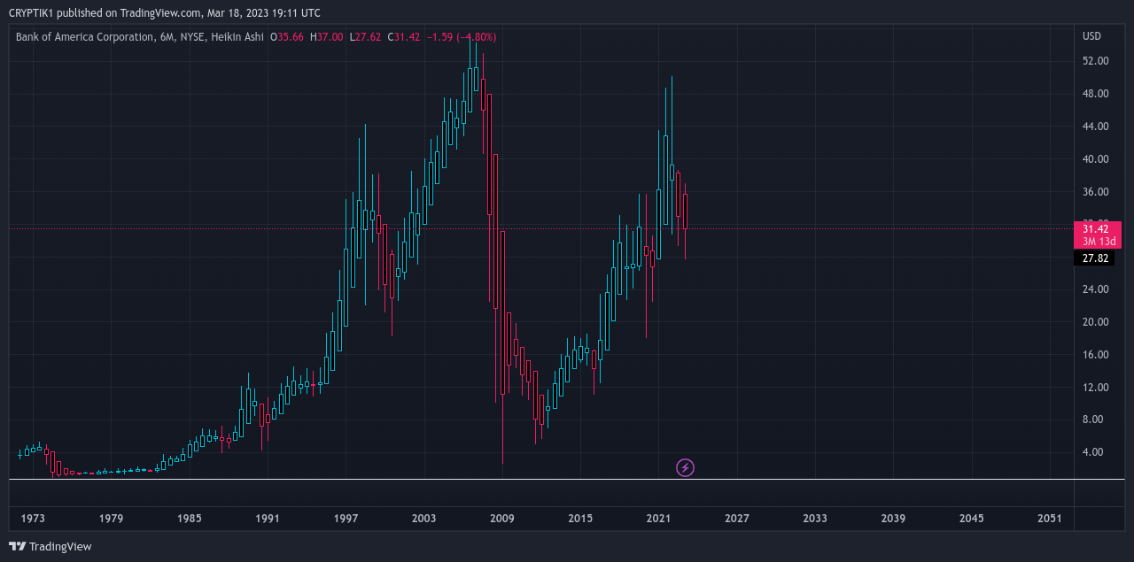Screen dimensions: 1134x562
Task: Click the 36.00 price axis tick
Action: tap(1095, 192)
